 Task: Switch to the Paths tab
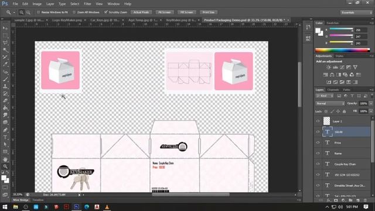point(346,90)
